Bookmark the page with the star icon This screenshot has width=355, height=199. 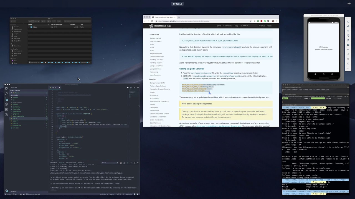[250, 21]
